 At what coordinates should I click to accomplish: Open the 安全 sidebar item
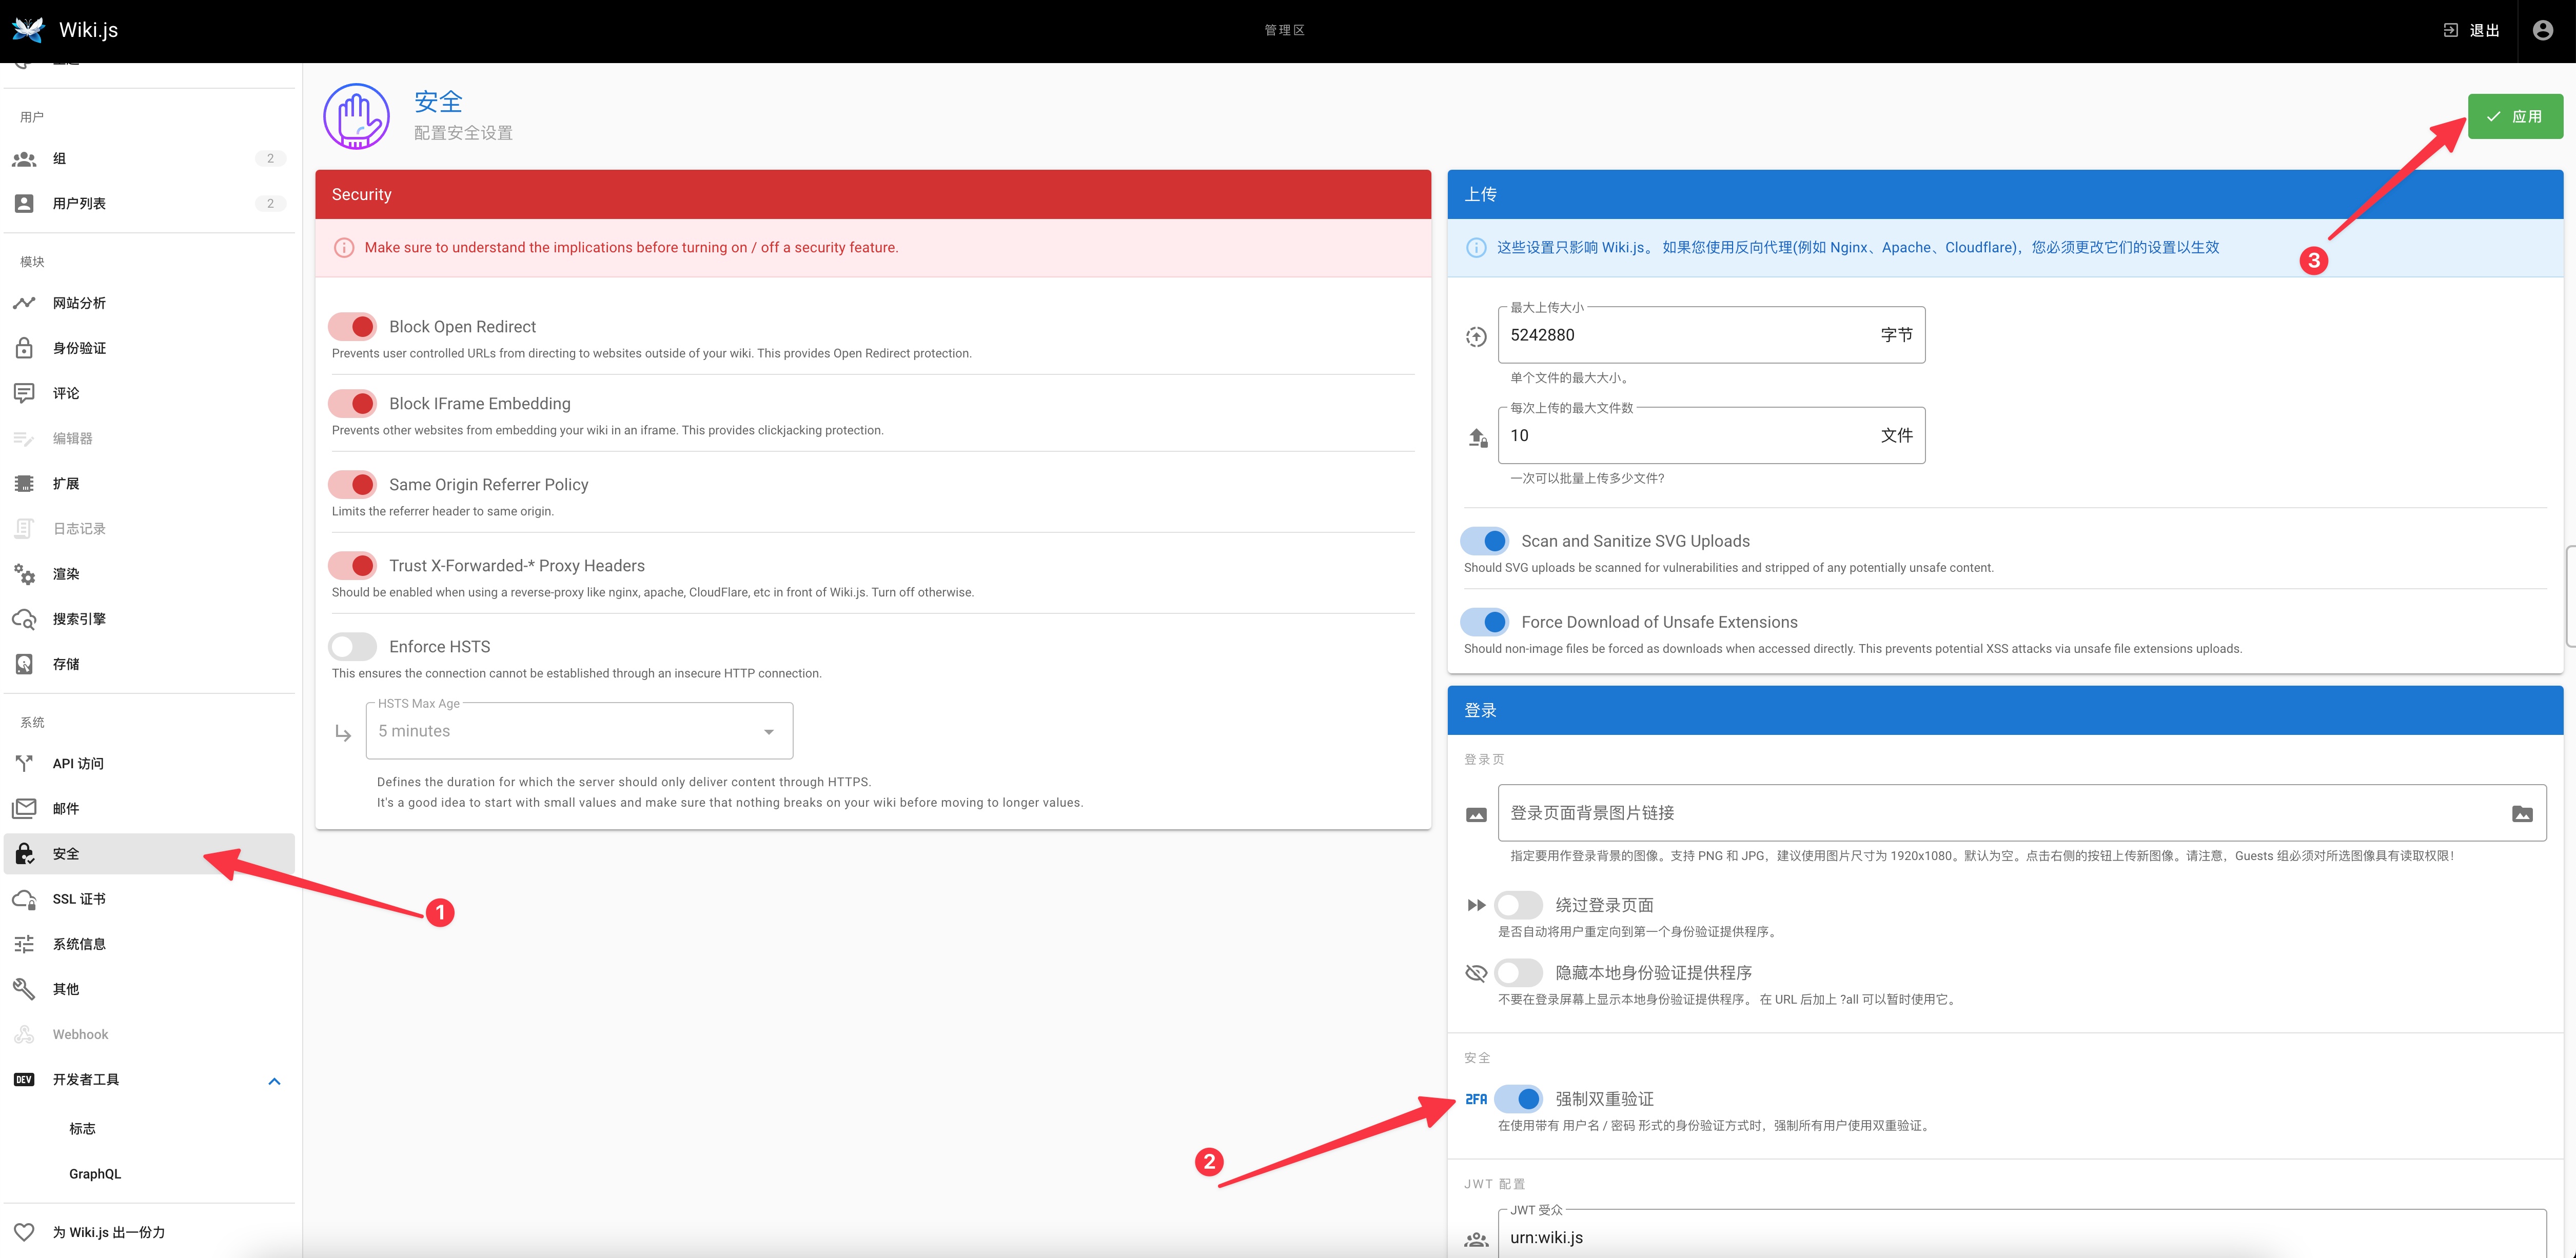(x=150, y=854)
